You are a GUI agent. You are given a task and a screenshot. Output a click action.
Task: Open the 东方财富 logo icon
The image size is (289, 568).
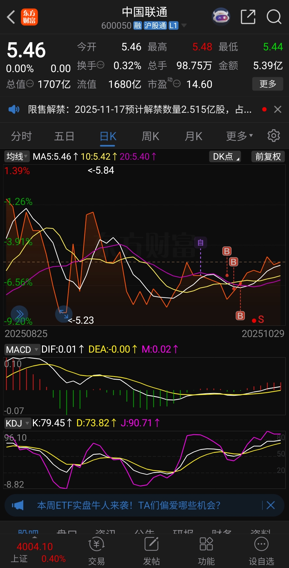29,17
